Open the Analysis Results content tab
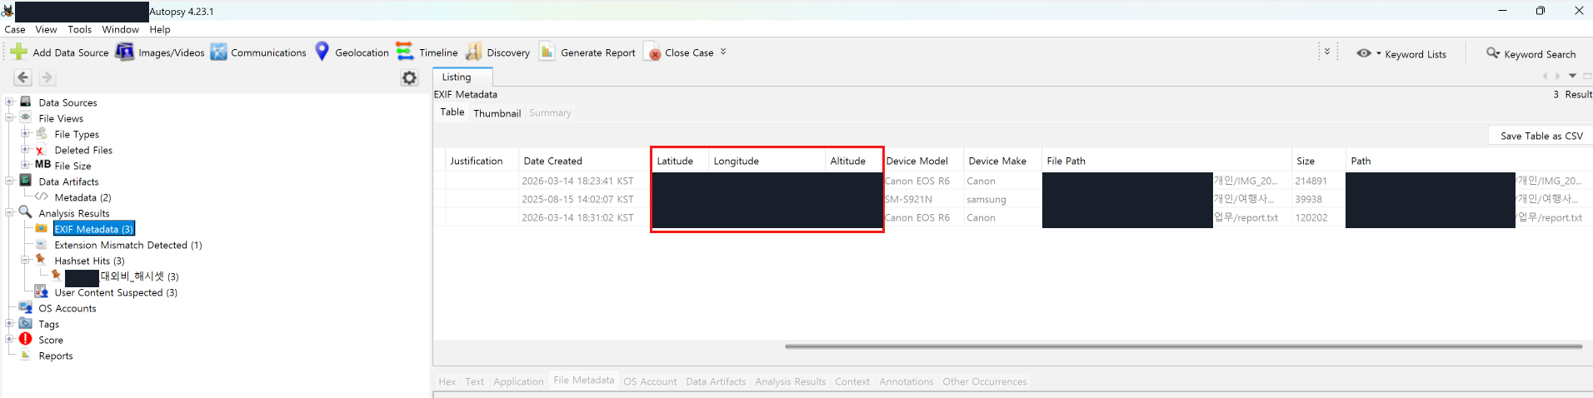1593x398 pixels. pyautogui.click(x=791, y=381)
